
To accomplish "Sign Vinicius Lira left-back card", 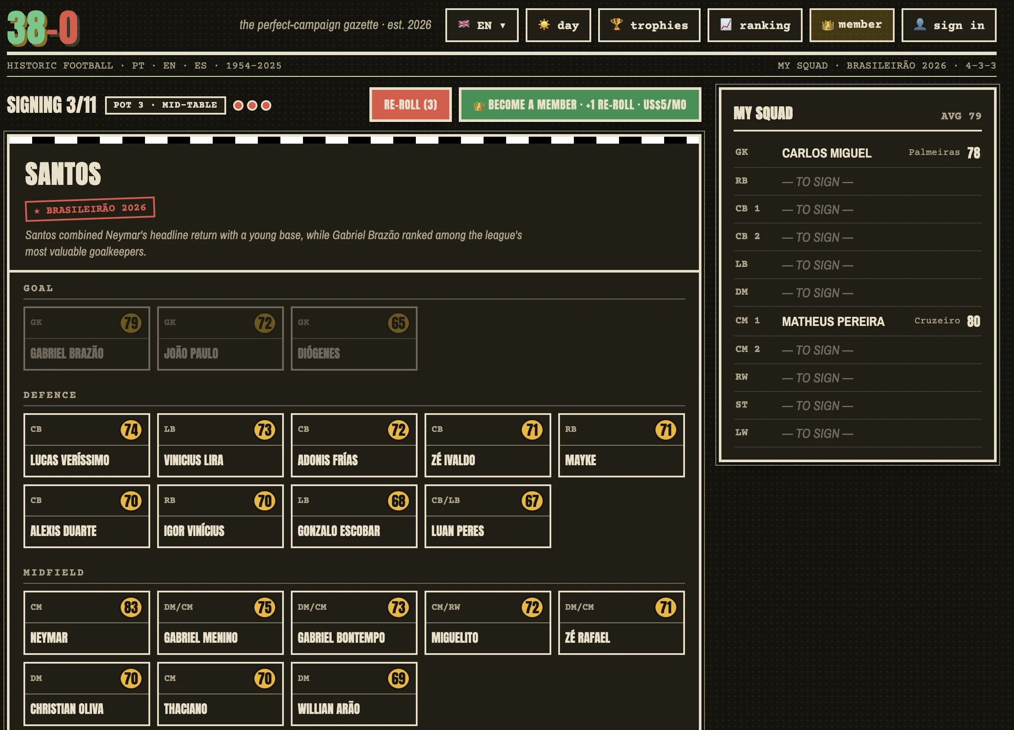I will pos(221,445).
